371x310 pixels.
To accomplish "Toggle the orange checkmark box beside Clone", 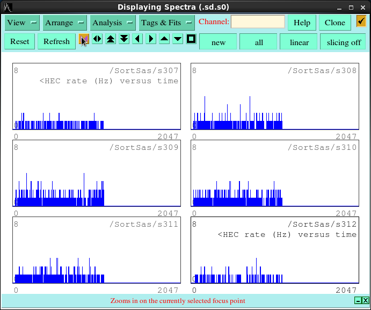I will click(361, 21).
